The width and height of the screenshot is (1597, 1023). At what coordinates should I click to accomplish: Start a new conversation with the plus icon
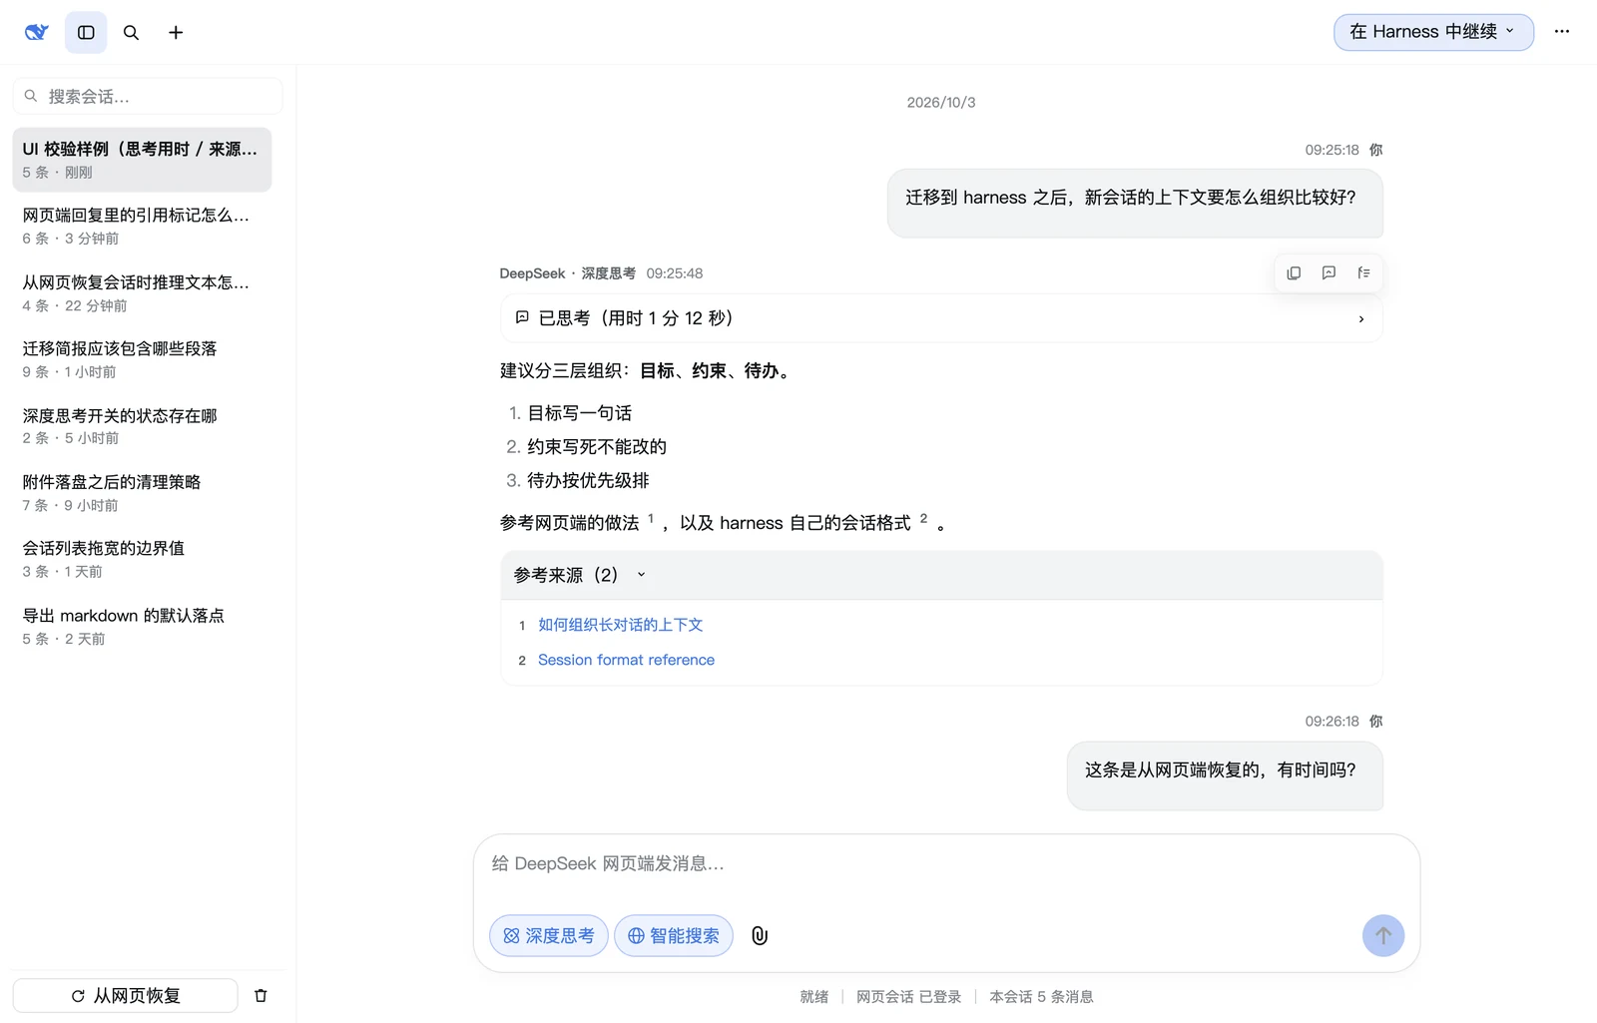[176, 33]
